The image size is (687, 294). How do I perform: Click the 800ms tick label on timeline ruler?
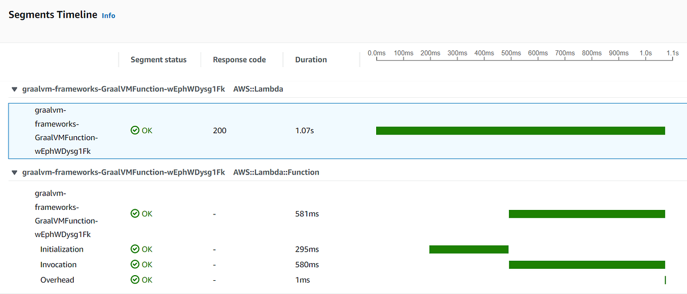pyautogui.click(x=591, y=53)
